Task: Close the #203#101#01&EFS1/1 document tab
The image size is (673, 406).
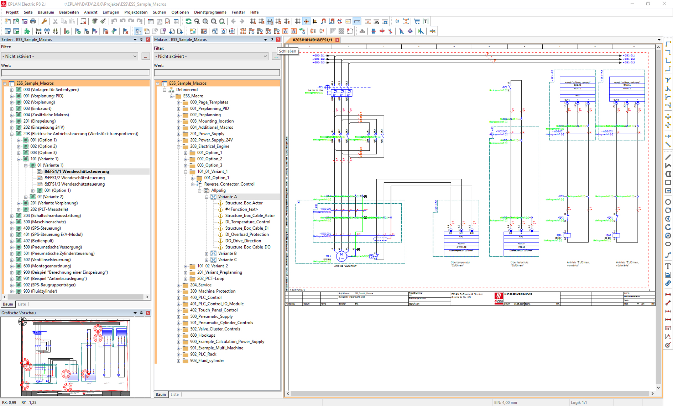Action: [337, 40]
